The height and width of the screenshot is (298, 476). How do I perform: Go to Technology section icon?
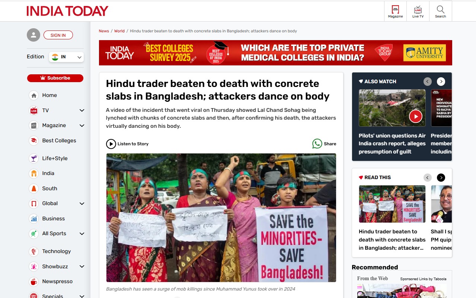[x=34, y=251]
